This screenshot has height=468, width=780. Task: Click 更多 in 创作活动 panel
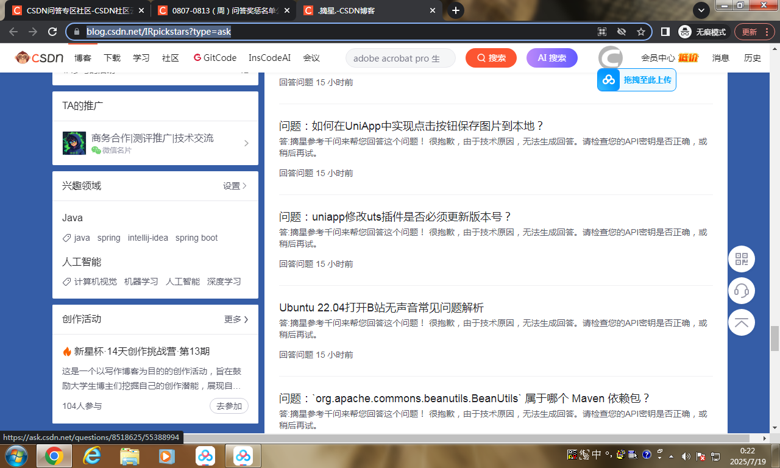[236, 319]
